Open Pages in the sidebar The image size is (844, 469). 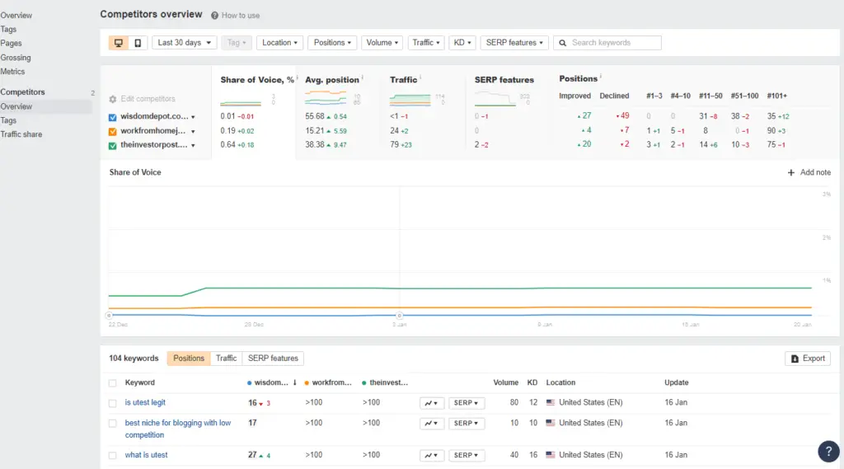point(11,44)
